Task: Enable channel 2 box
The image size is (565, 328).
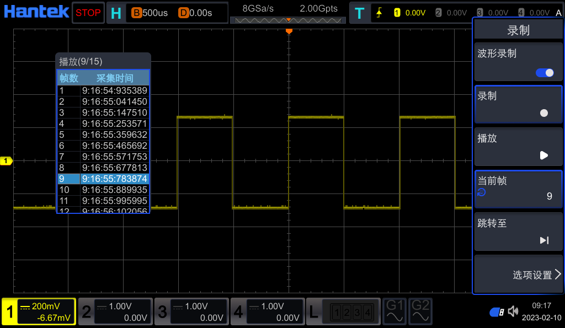Action: coord(115,312)
